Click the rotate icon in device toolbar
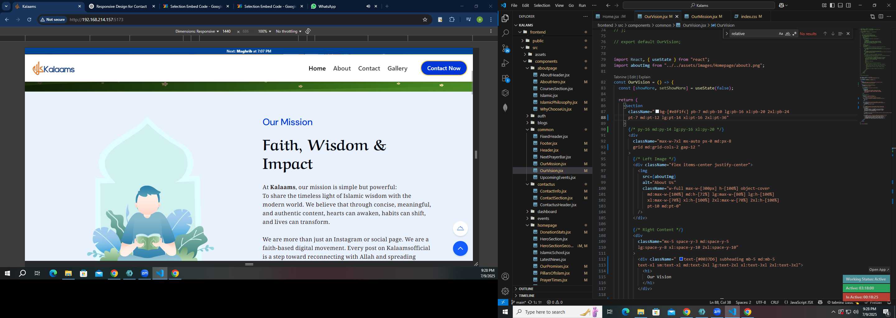896x318 pixels. pos(308,31)
